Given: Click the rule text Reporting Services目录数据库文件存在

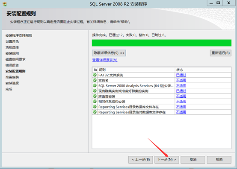Looking at the screenshot, I should 129,107.
